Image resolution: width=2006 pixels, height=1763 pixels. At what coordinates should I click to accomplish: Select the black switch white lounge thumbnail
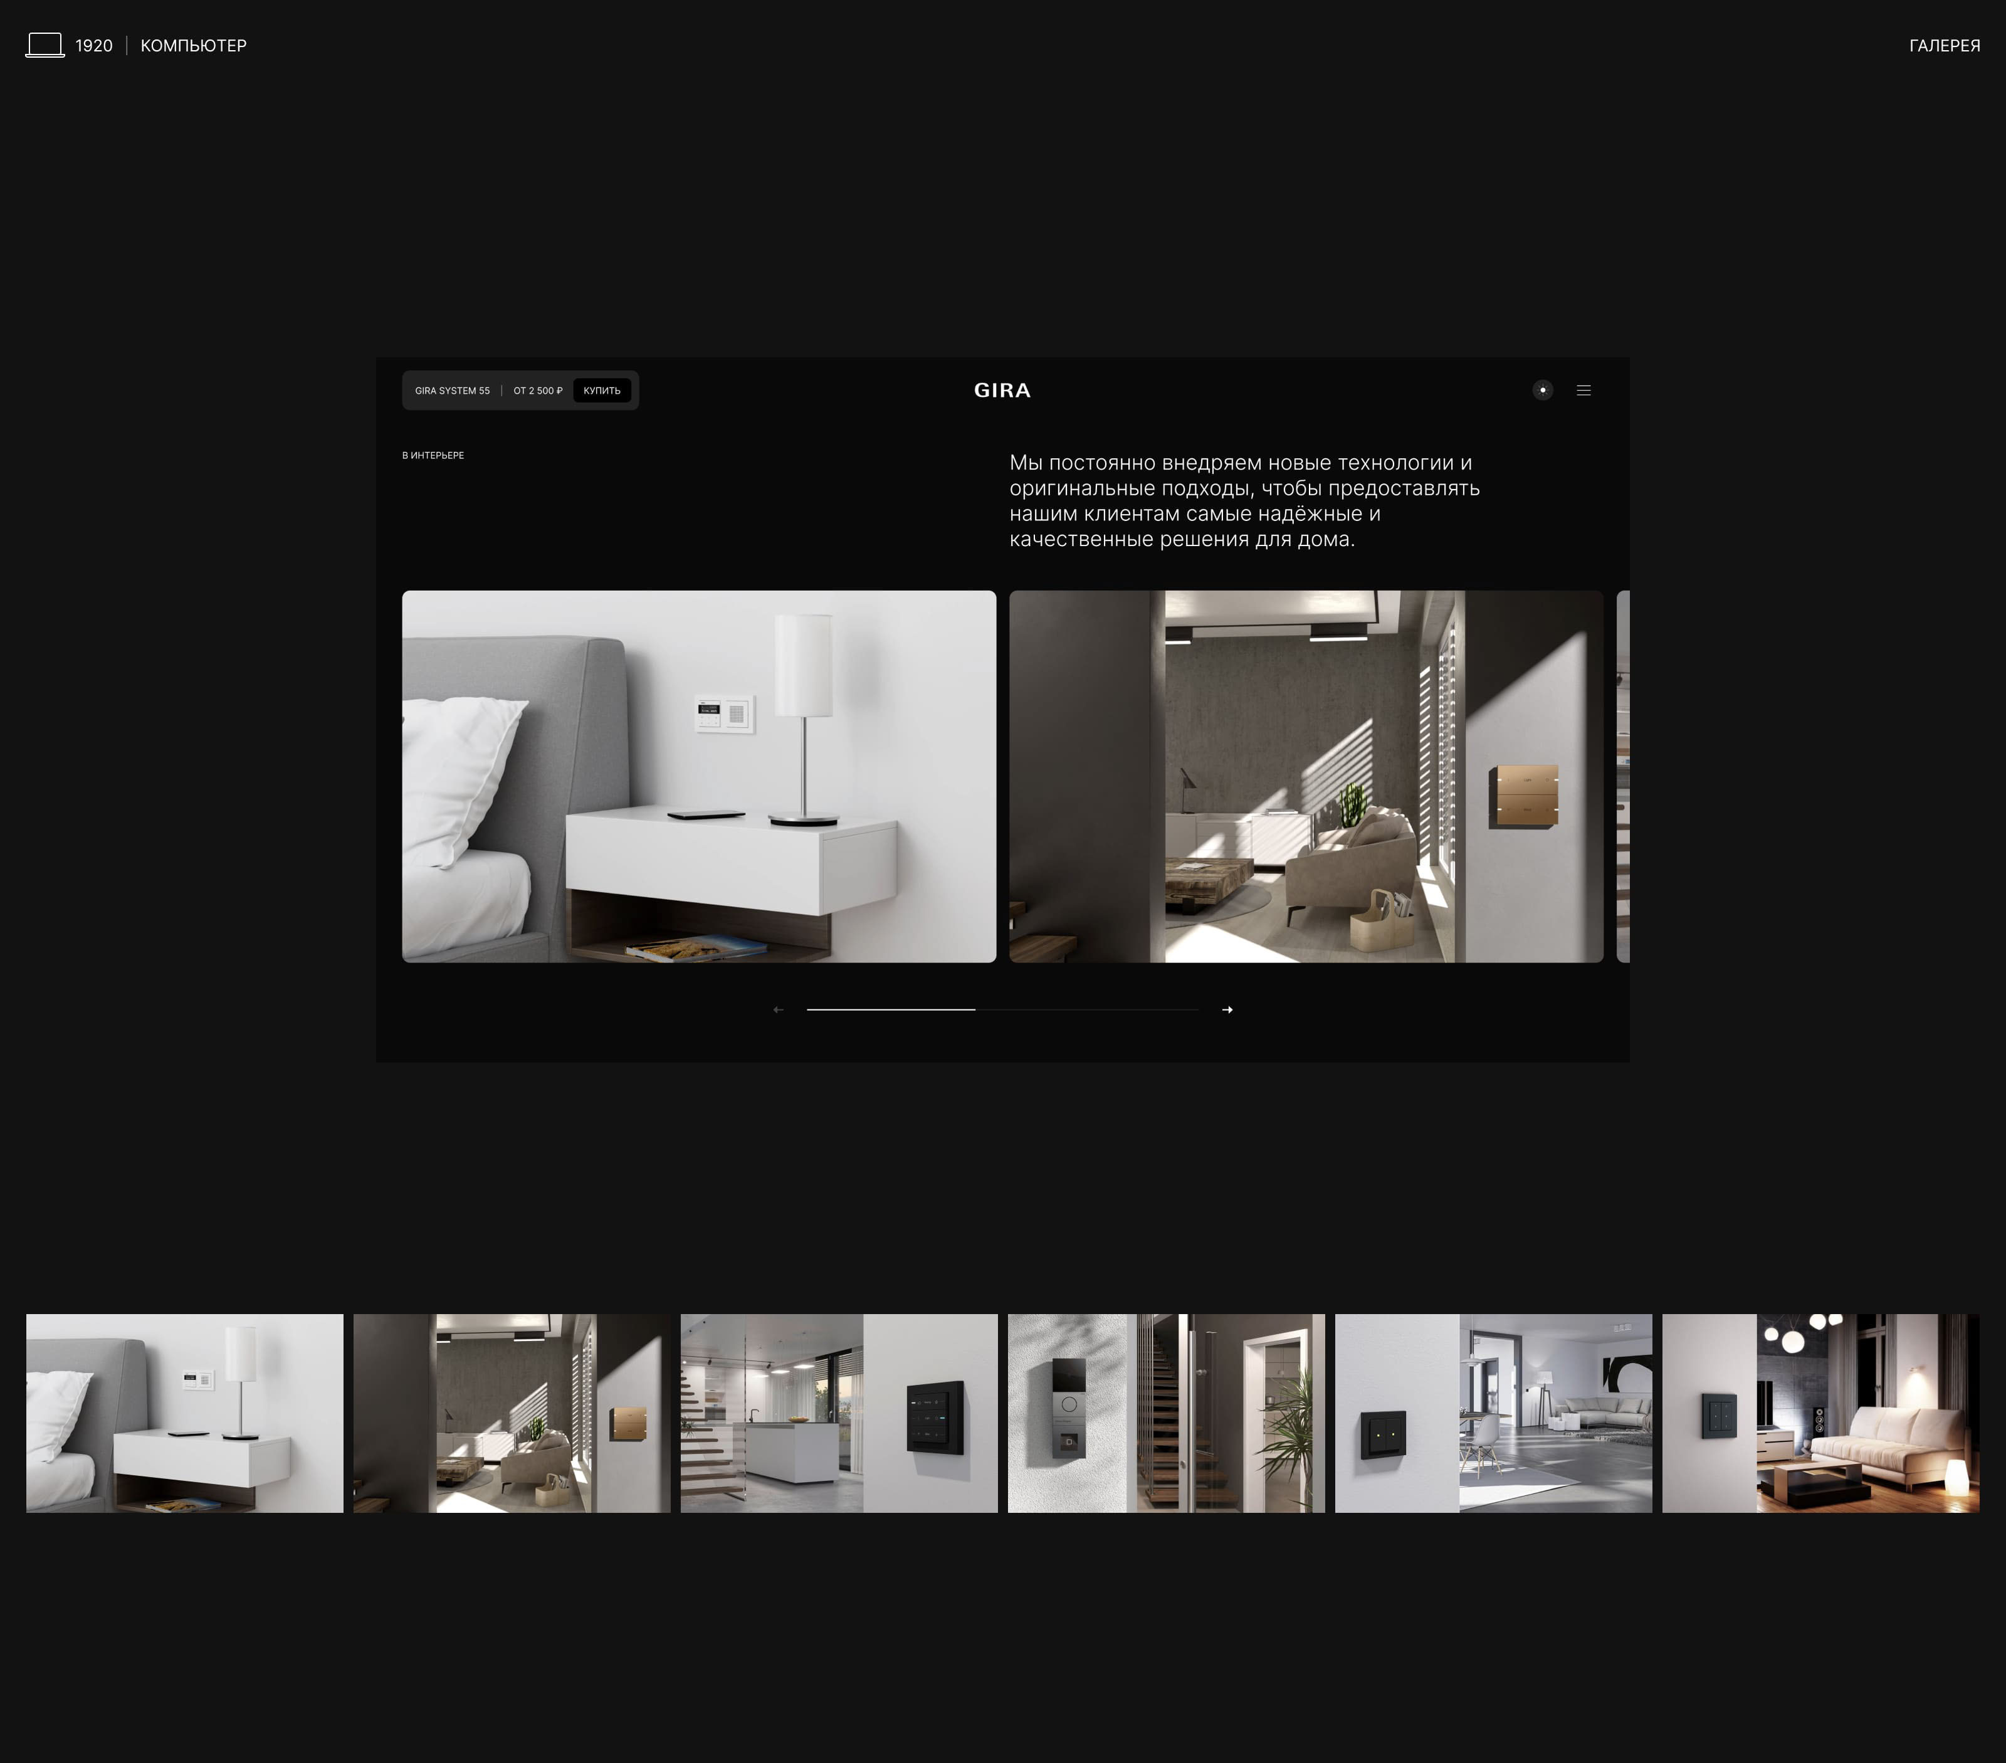pos(1493,1413)
